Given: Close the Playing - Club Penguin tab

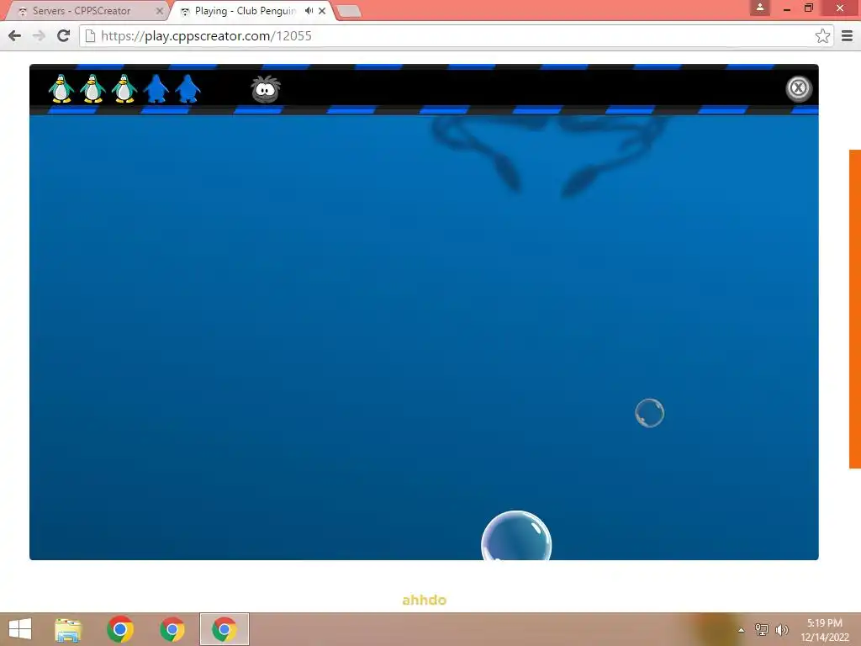Looking at the screenshot, I should (x=322, y=11).
